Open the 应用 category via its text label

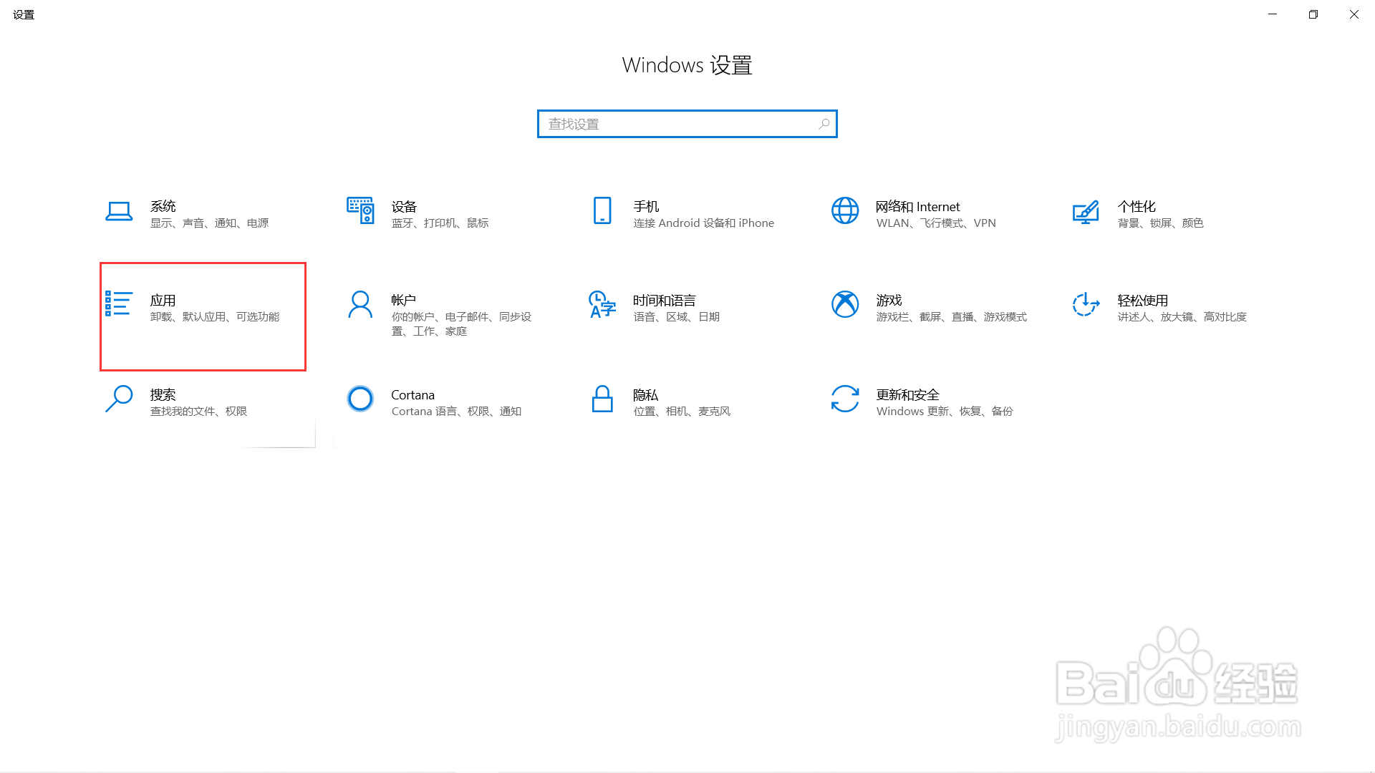tap(163, 300)
